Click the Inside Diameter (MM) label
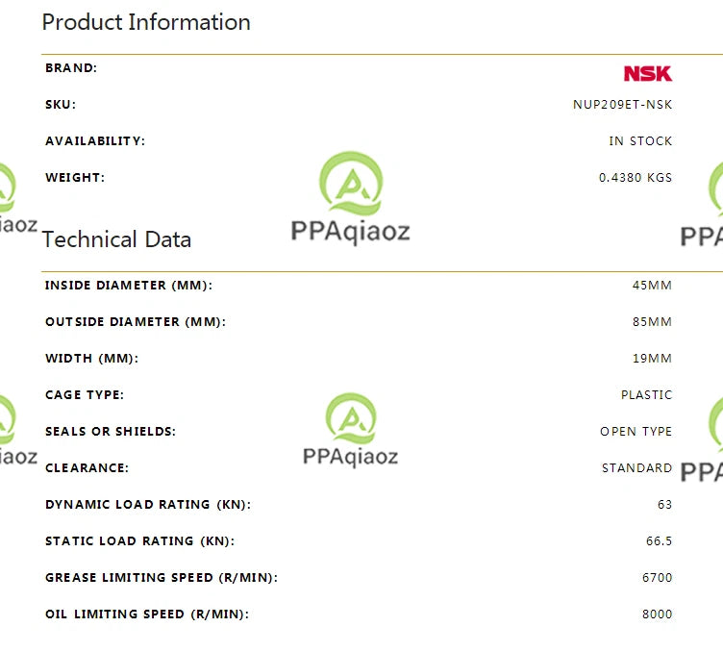Viewport: 723px width, 652px height. (129, 286)
